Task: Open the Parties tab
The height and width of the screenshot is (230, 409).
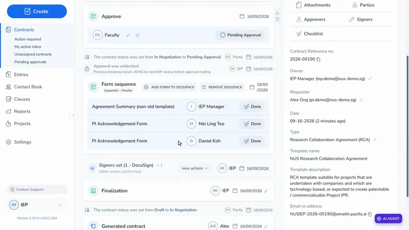Action: click(x=363, y=5)
